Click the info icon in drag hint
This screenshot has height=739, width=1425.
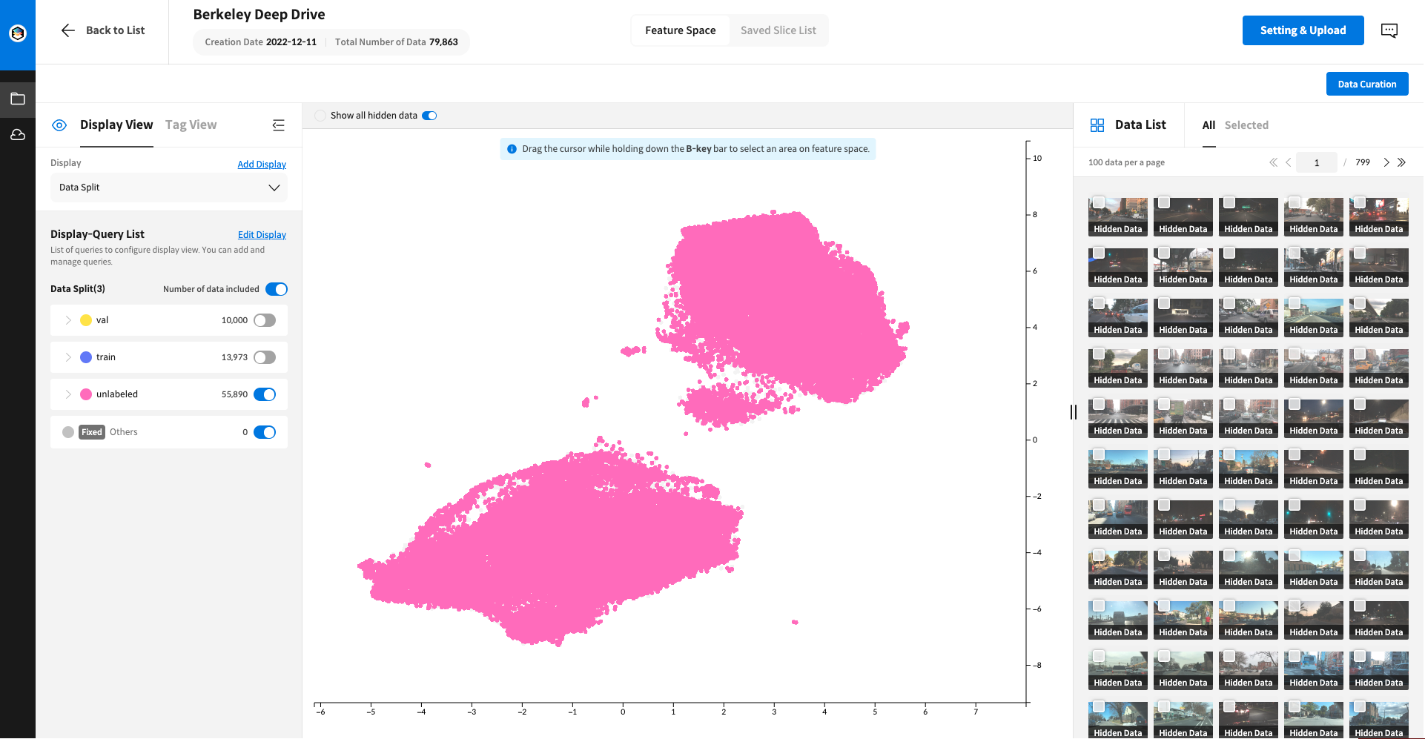tap(512, 149)
